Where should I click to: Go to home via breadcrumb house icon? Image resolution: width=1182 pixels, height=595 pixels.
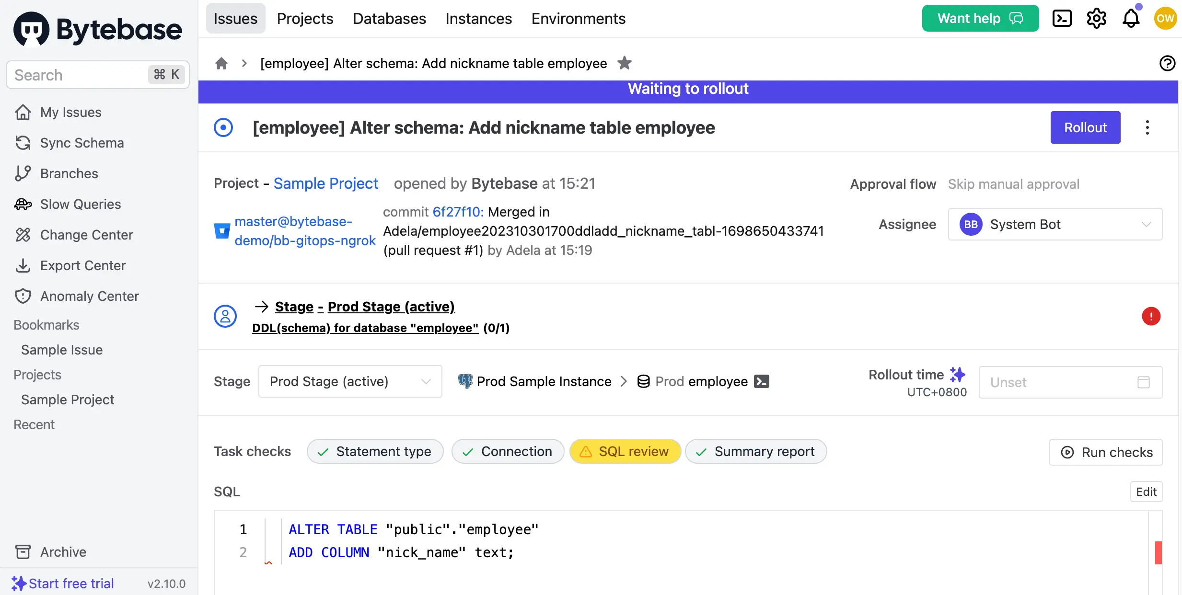point(221,63)
